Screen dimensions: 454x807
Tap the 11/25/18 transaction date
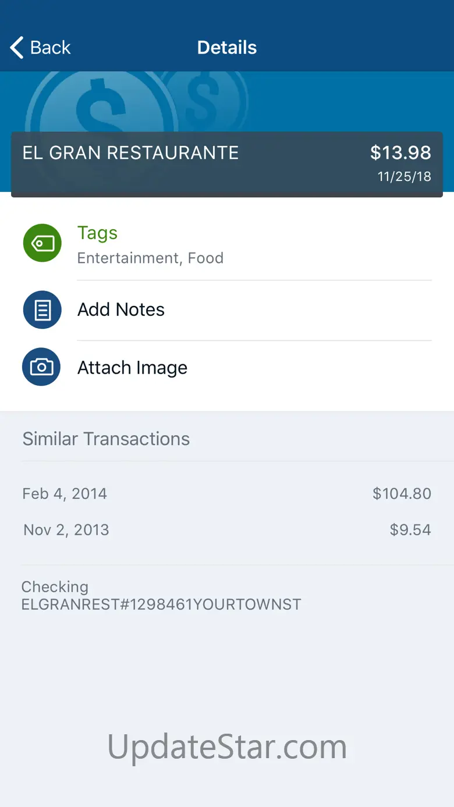coord(405,177)
